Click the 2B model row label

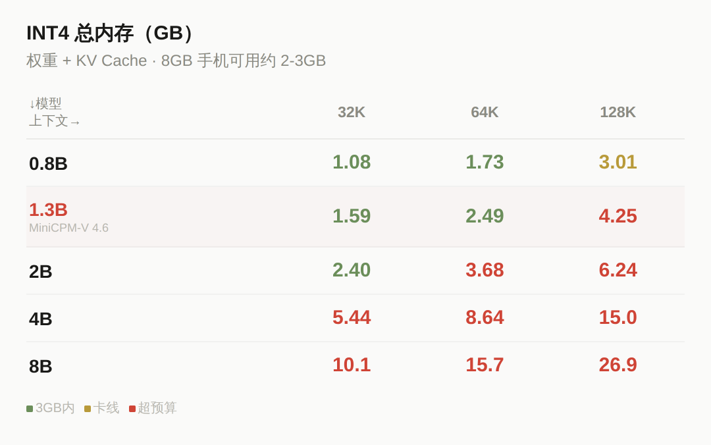(x=40, y=272)
